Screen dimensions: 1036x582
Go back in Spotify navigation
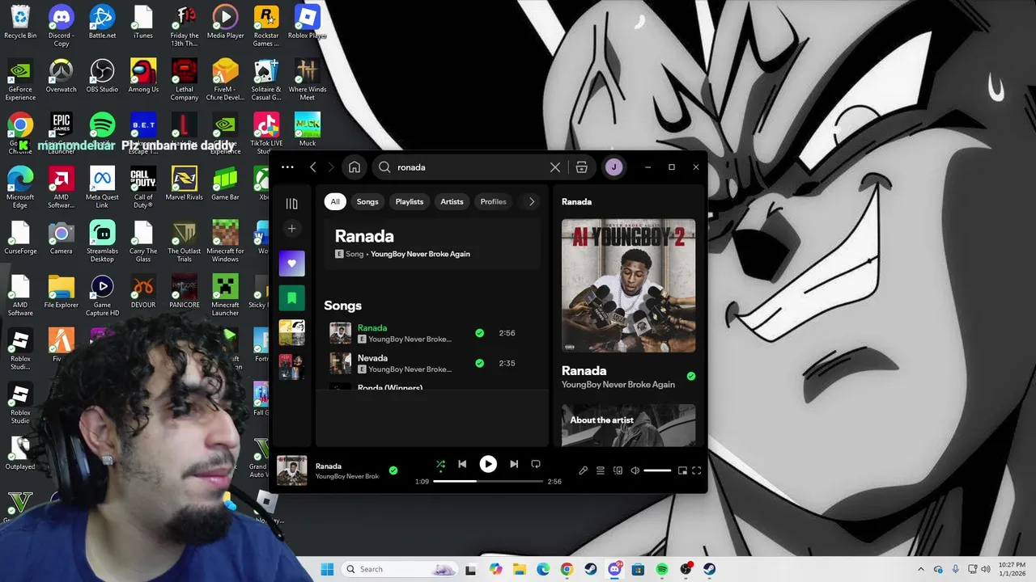[x=313, y=167]
